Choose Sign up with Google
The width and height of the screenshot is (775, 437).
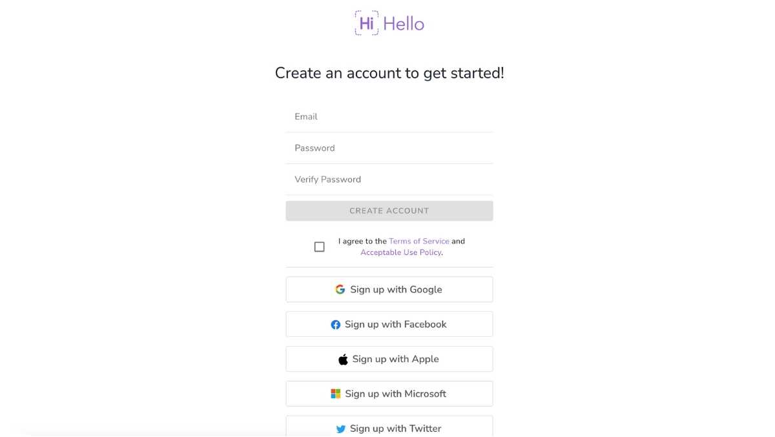(x=389, y=289)
